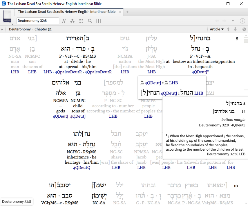Image resolution: width=248 pixels, height=206 pixels.
Task: Click Deuteronomy in the breadcrumb bar
Action: point(20,29)
